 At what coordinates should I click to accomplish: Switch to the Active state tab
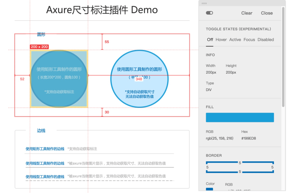pyautogui.click(x=235, y=39)
